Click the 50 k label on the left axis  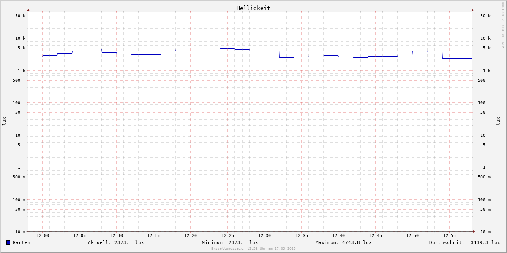click(20, 16)
